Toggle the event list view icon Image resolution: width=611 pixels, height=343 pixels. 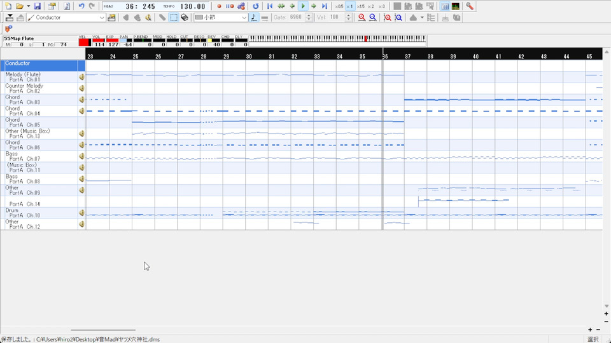click(445, 6)
